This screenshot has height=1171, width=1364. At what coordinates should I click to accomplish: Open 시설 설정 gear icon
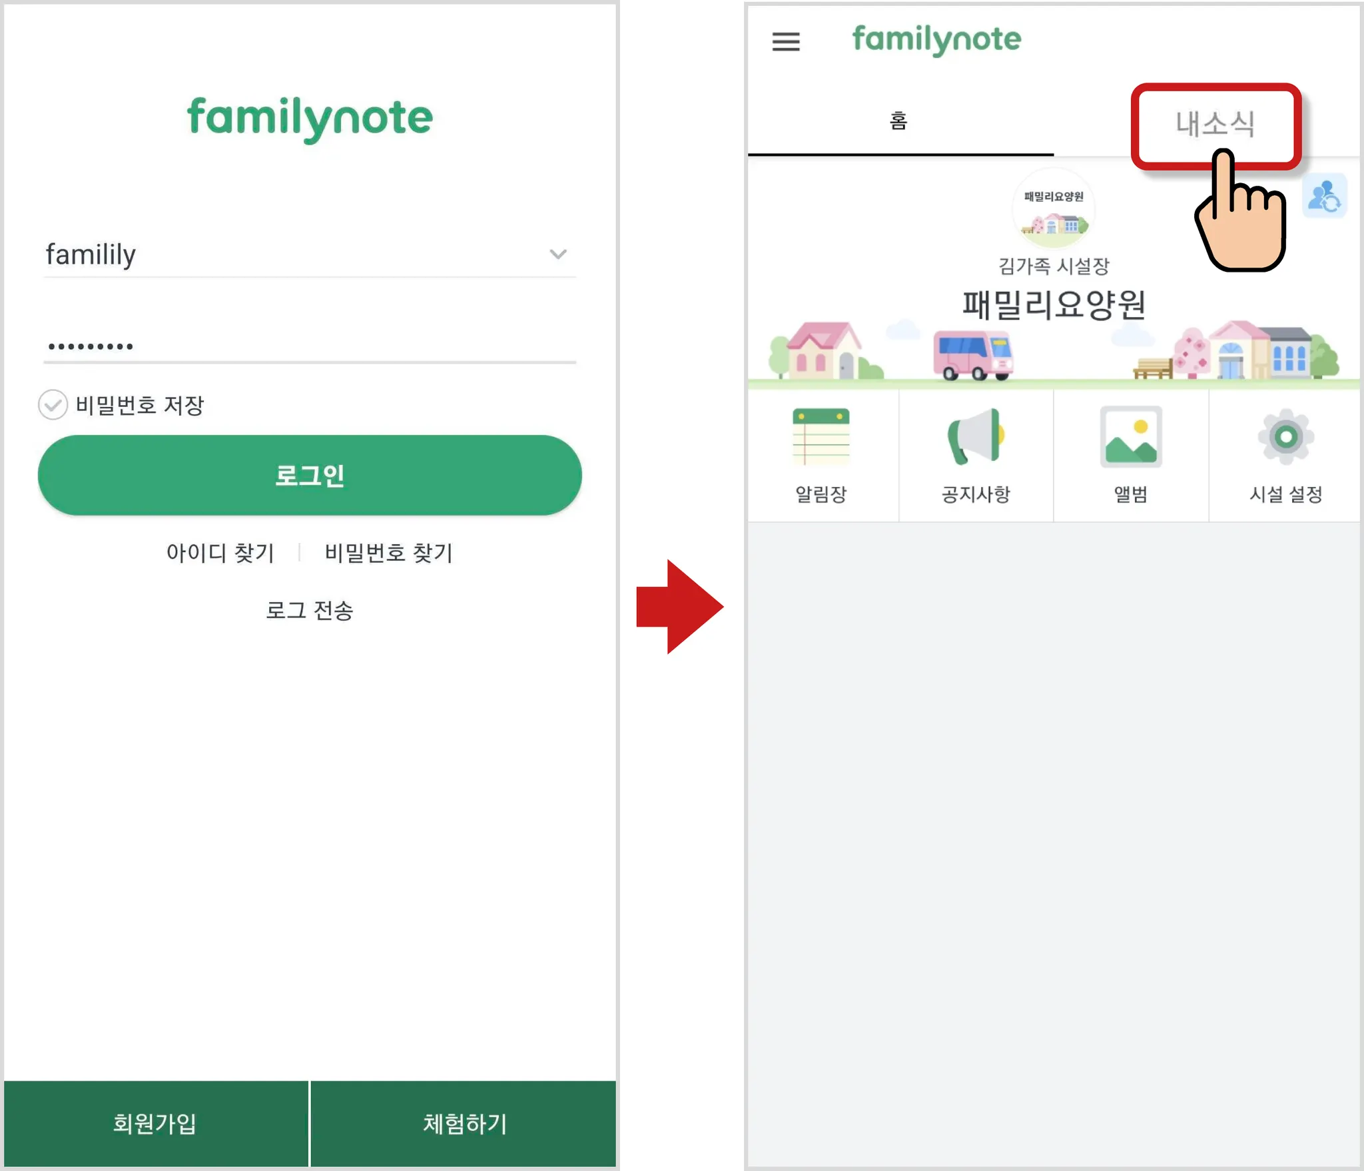1285,437
